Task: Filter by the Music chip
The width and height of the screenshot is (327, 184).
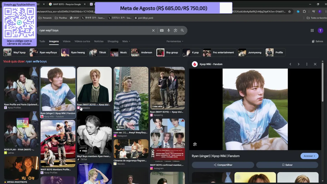Action: click(x=120, y=53)
